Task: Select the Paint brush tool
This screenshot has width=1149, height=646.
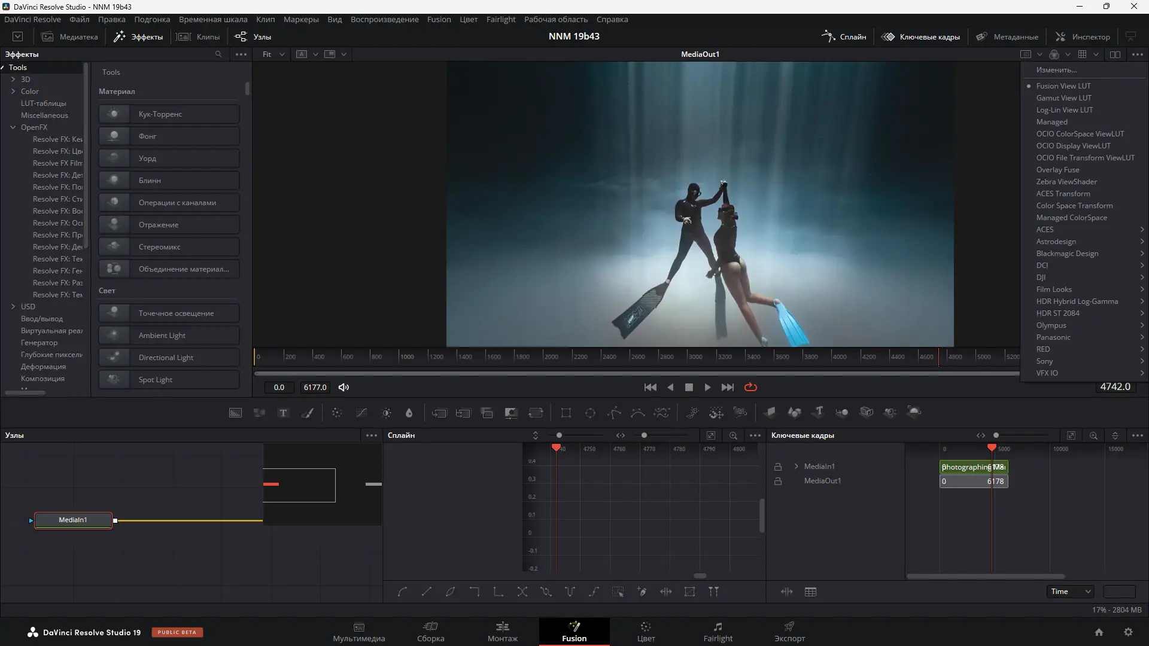Action: [x=307, y=413]
